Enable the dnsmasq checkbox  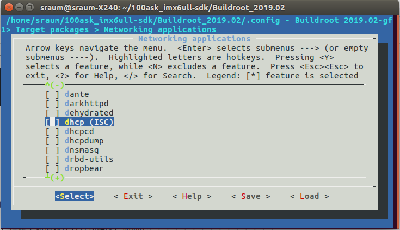pyautogui.click(x=53, y=150)
